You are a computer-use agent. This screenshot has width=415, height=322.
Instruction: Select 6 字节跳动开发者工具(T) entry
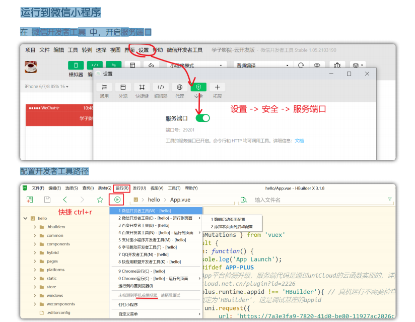point(156,247)
